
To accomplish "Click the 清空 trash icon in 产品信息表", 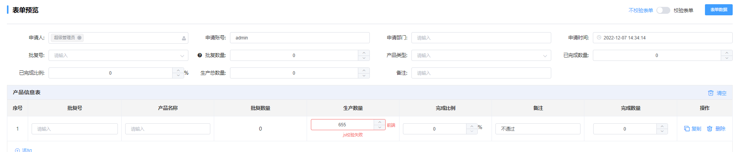I will pos(711,93).
